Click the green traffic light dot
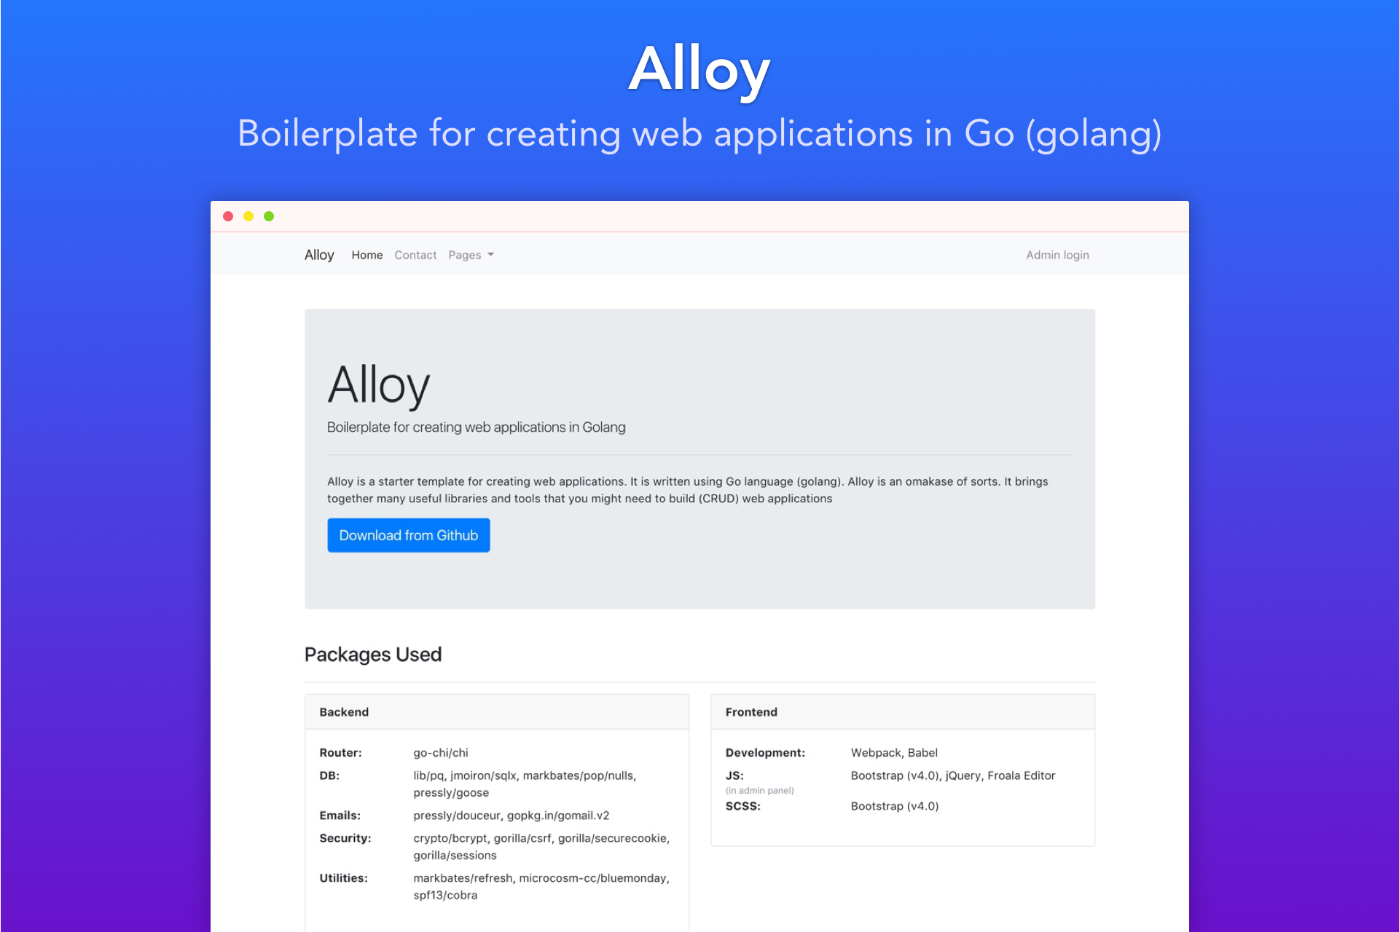The height and width of the screenshot is (932, 1399). coord(268,216)
